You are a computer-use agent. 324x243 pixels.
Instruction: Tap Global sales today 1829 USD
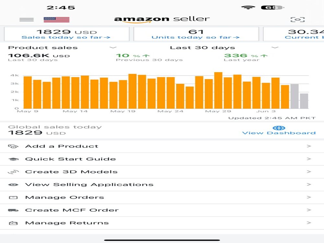[x=55, y=130]
